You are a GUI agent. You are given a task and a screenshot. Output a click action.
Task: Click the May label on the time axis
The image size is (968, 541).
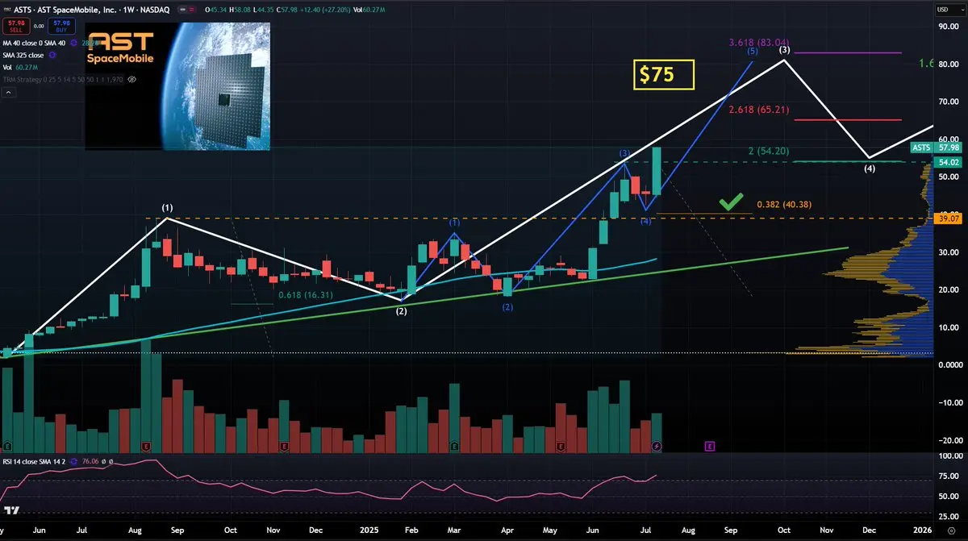click(550, 530)
